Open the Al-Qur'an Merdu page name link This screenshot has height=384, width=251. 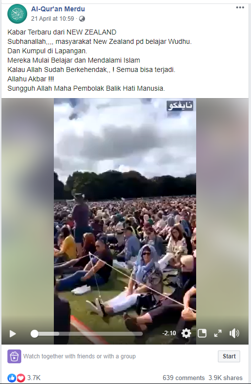[x=58, y=9]
